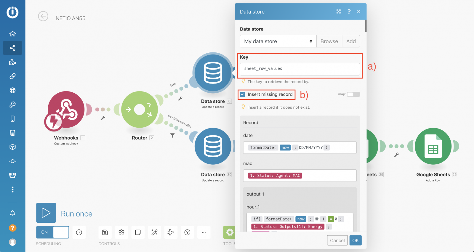Click the date formatDate field

(300, 147)
